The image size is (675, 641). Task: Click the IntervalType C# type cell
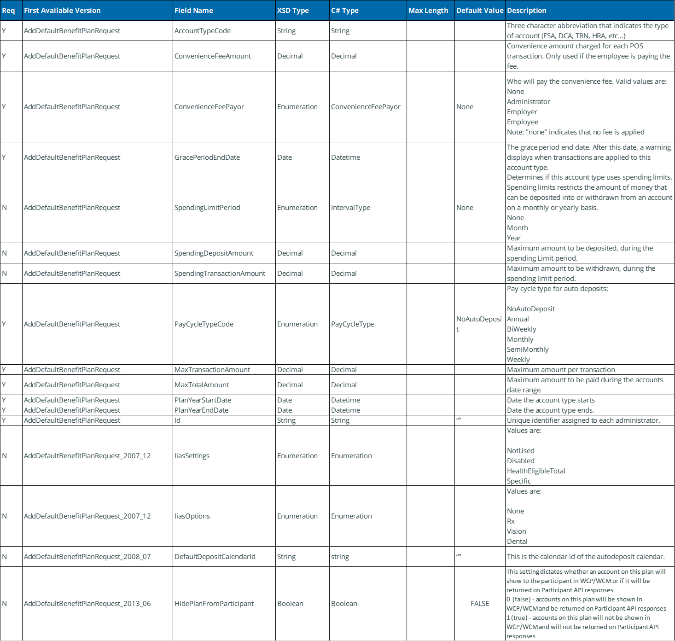point(368,208)
